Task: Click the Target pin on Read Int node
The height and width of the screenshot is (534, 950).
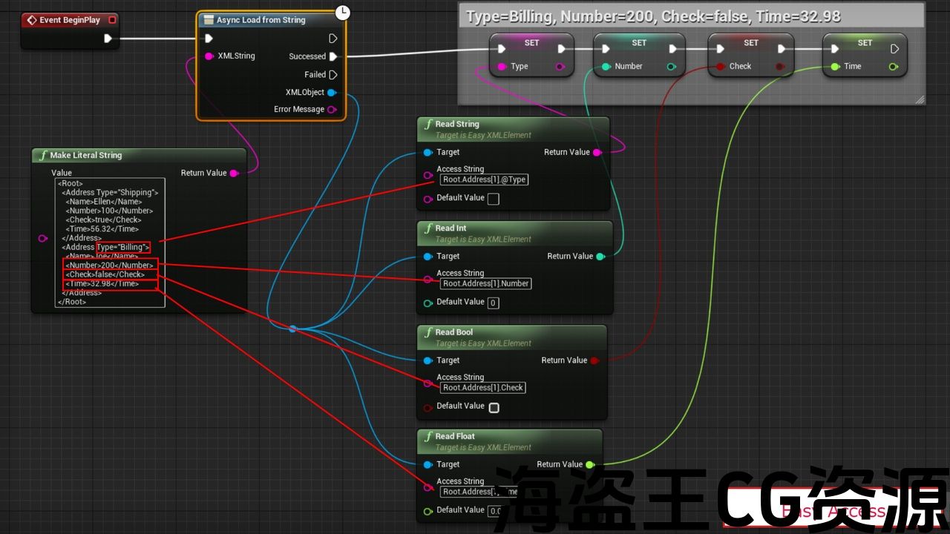Action: coord(427,257)
